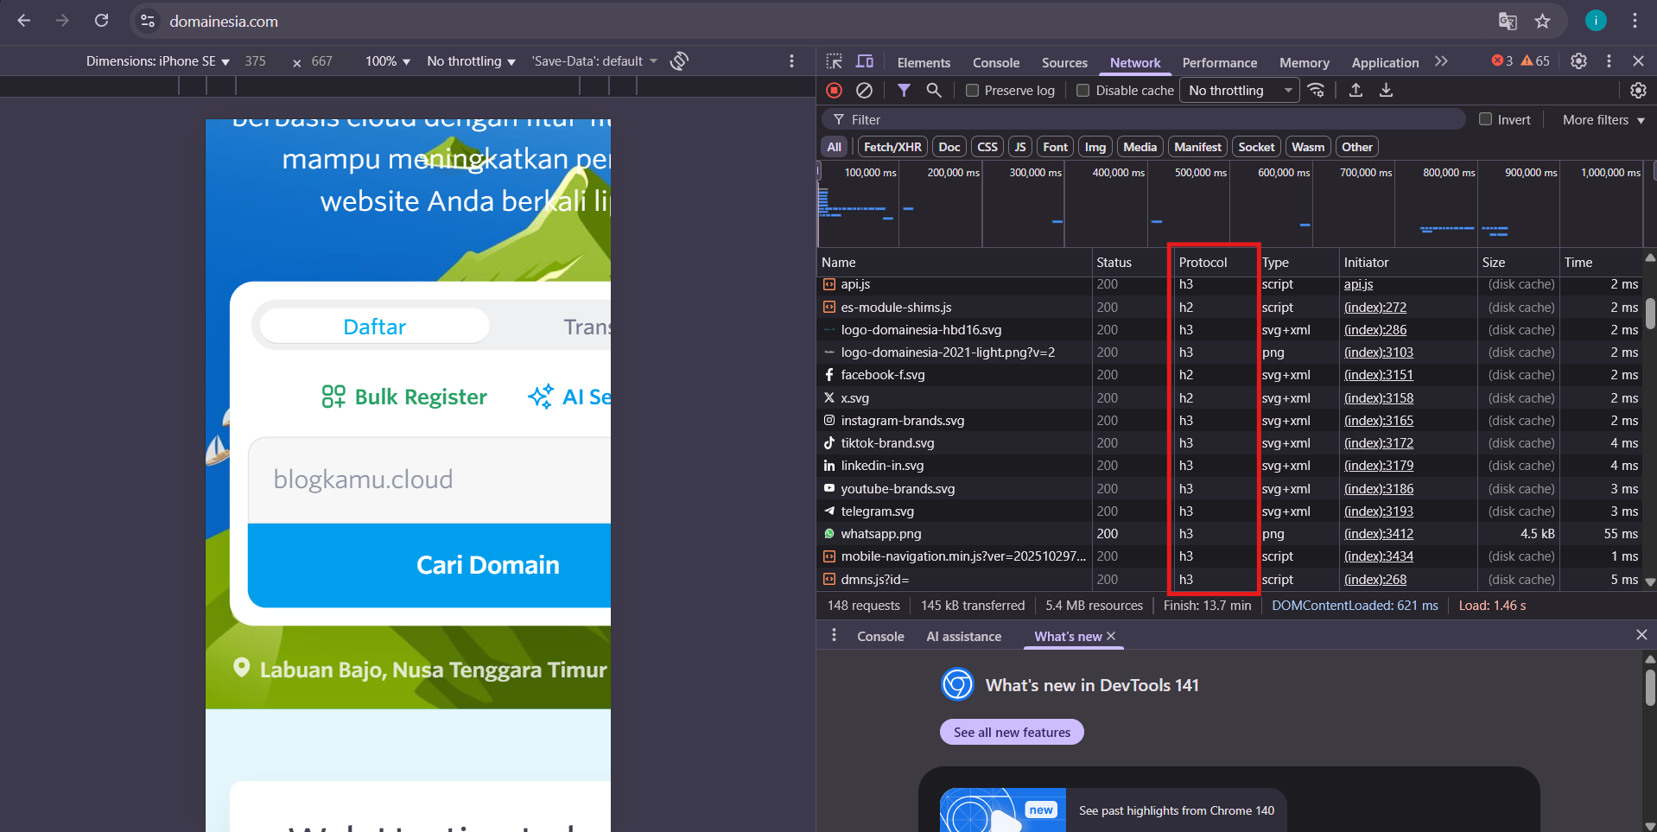Click the network Filter text field
Screen dimensions: 1657x832
coord(1143,119)
